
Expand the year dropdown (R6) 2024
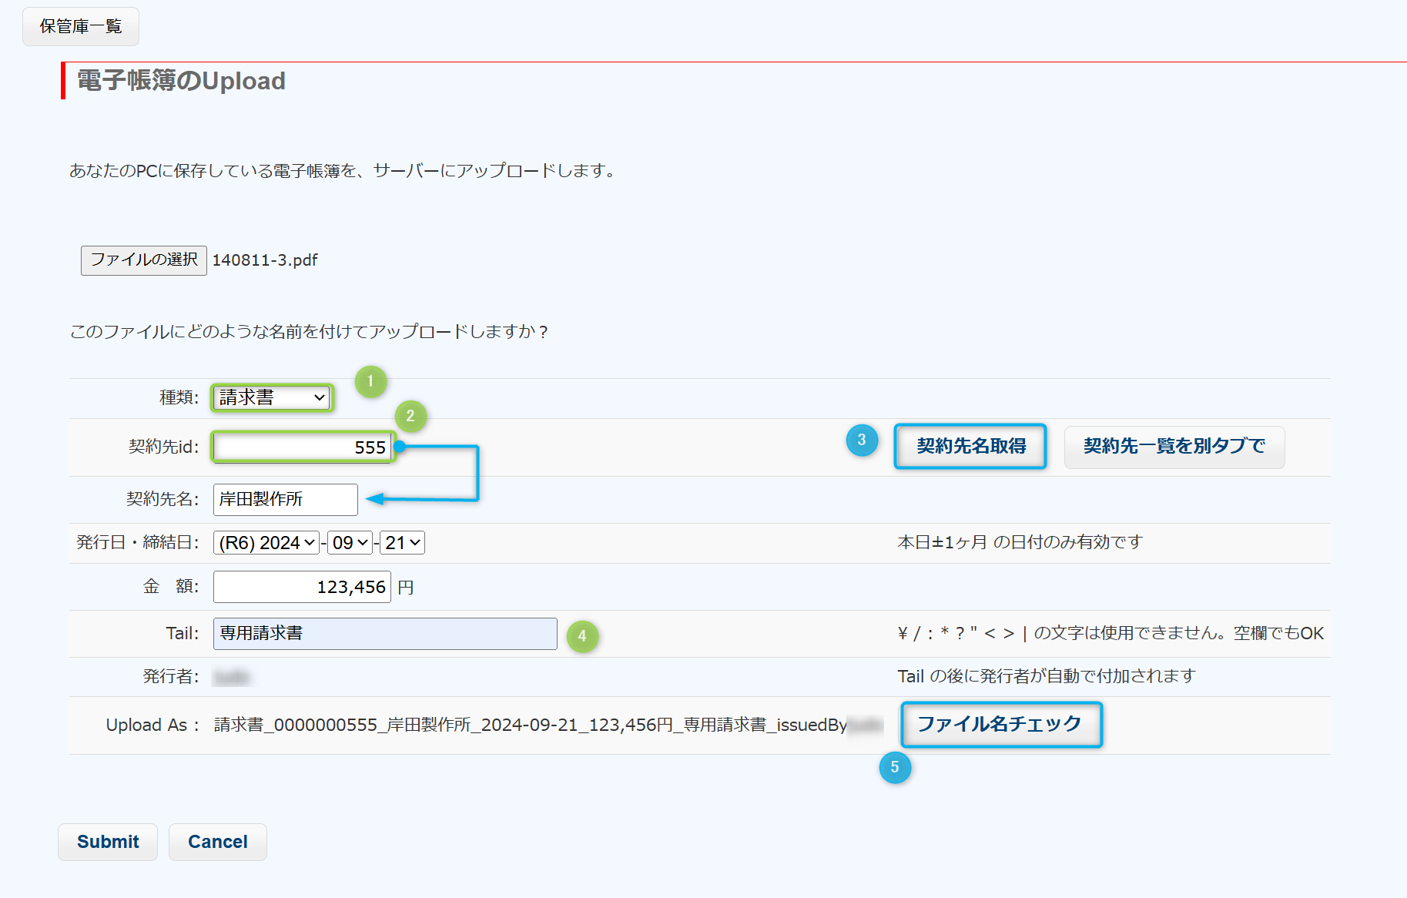[266, 543]
